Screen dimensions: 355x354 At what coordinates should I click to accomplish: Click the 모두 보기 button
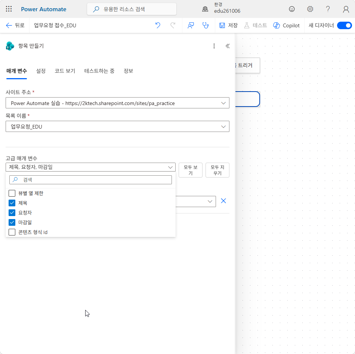pos(191,170)
